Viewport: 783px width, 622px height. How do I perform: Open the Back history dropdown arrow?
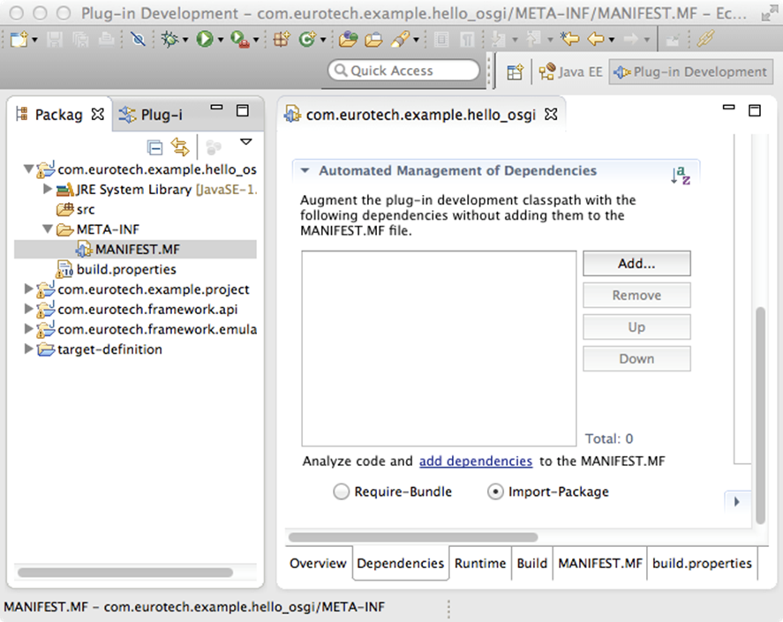click(x=611, y=40)
